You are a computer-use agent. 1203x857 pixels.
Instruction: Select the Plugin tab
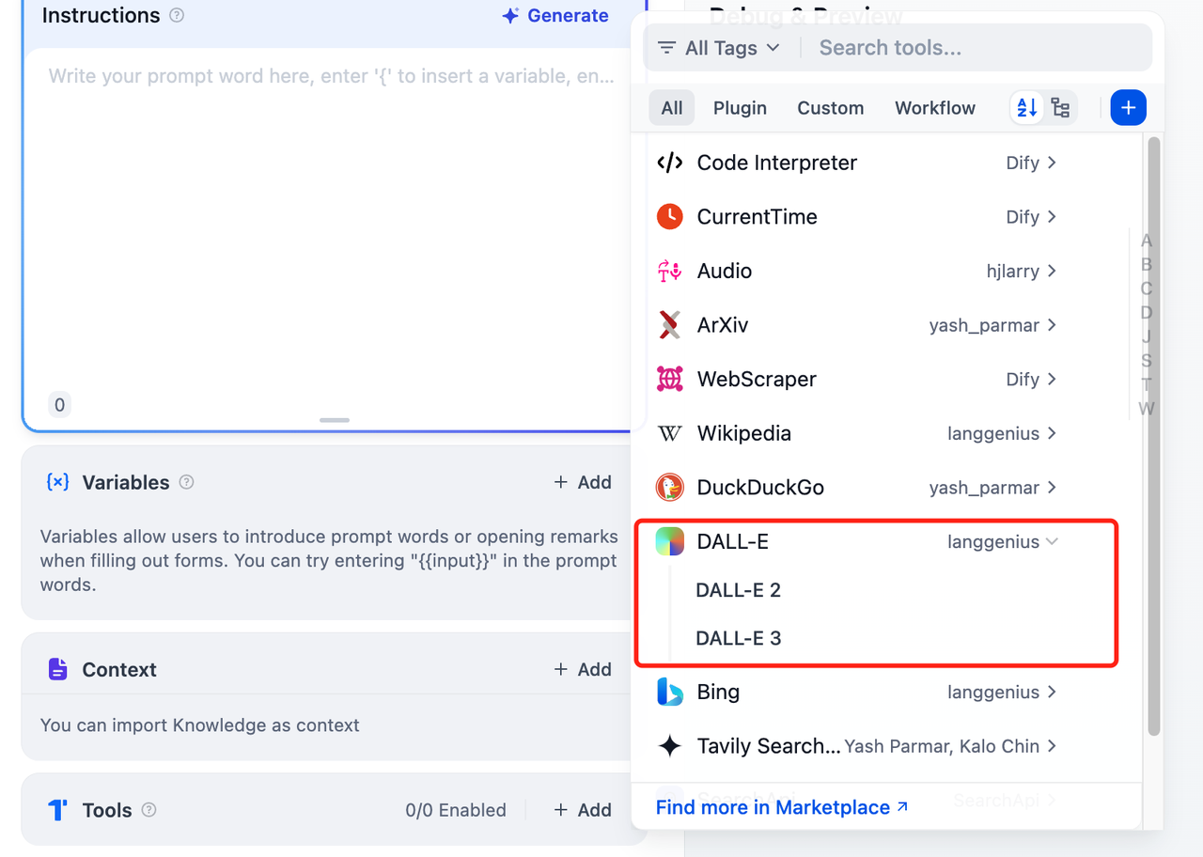click(740, 108)
